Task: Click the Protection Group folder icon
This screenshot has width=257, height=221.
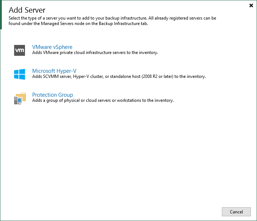Action: tap(20, 99)
